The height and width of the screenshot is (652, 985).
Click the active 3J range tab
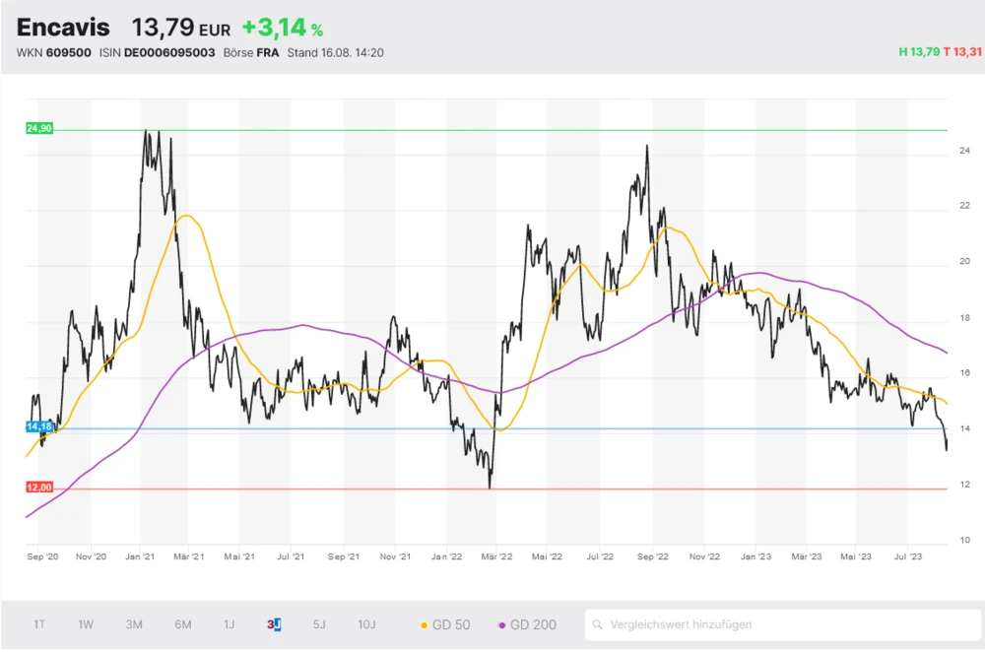coord(274,624)
